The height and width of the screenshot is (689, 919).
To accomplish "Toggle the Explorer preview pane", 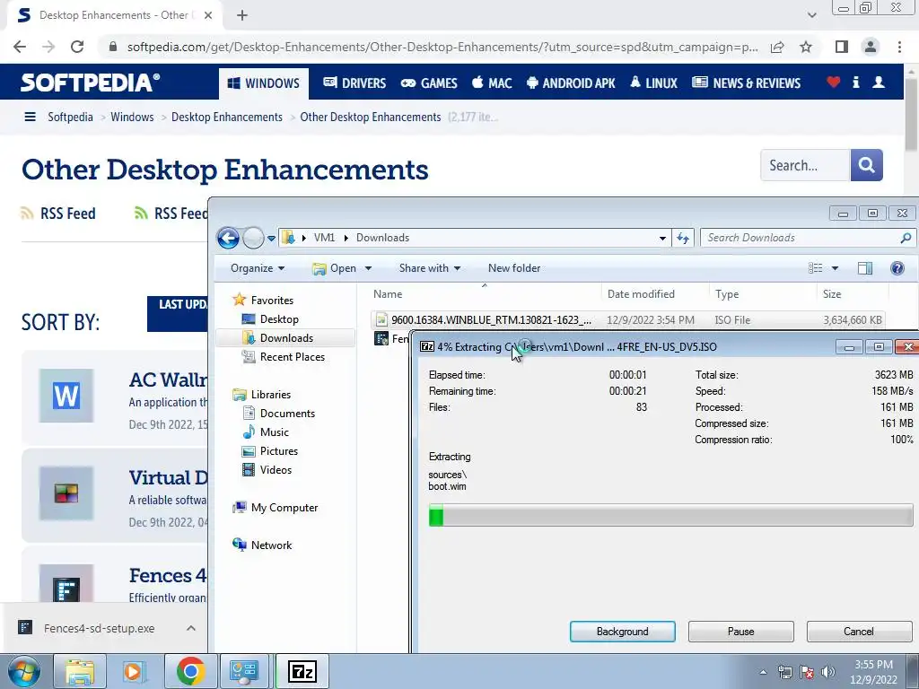I will click(865, 268).
